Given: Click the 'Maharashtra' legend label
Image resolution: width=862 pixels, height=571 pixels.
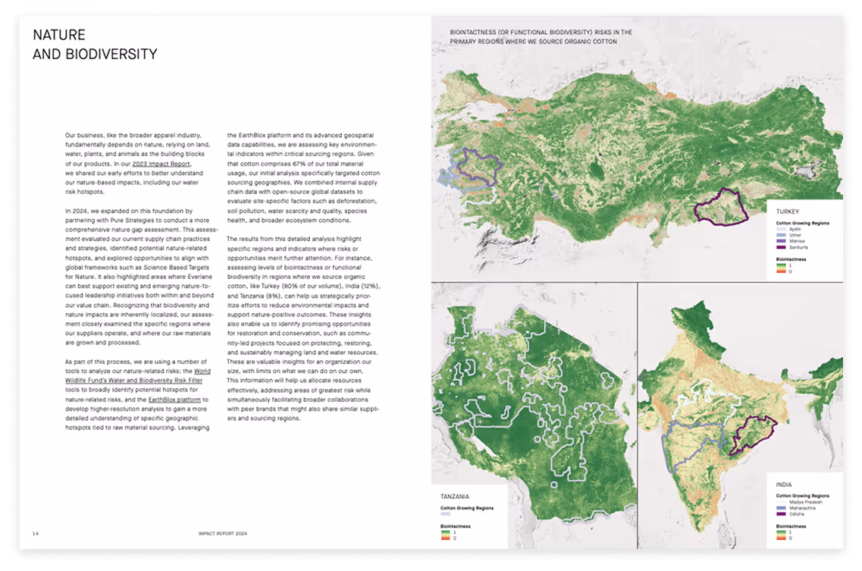Looking at the screenshot, I should click(x=803, y=508).
